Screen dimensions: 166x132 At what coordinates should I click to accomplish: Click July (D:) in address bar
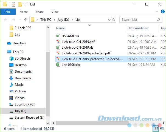63,20
